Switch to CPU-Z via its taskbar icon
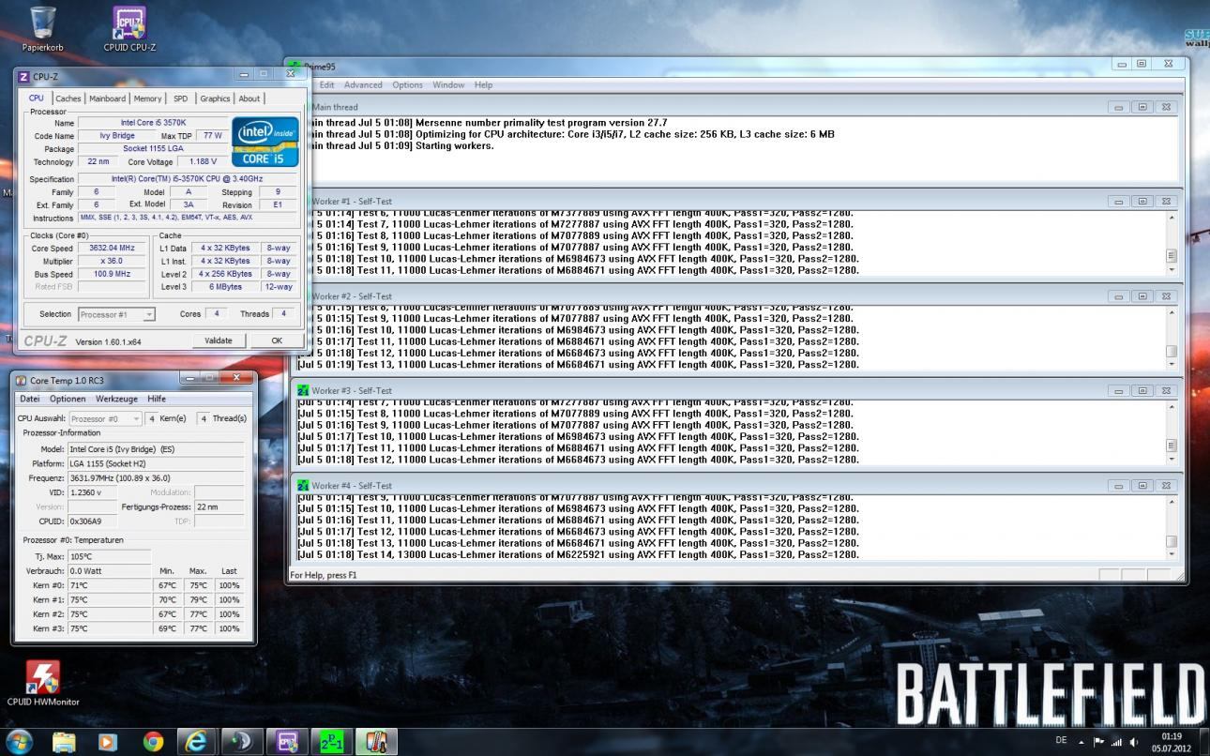 tap(287, 742)
